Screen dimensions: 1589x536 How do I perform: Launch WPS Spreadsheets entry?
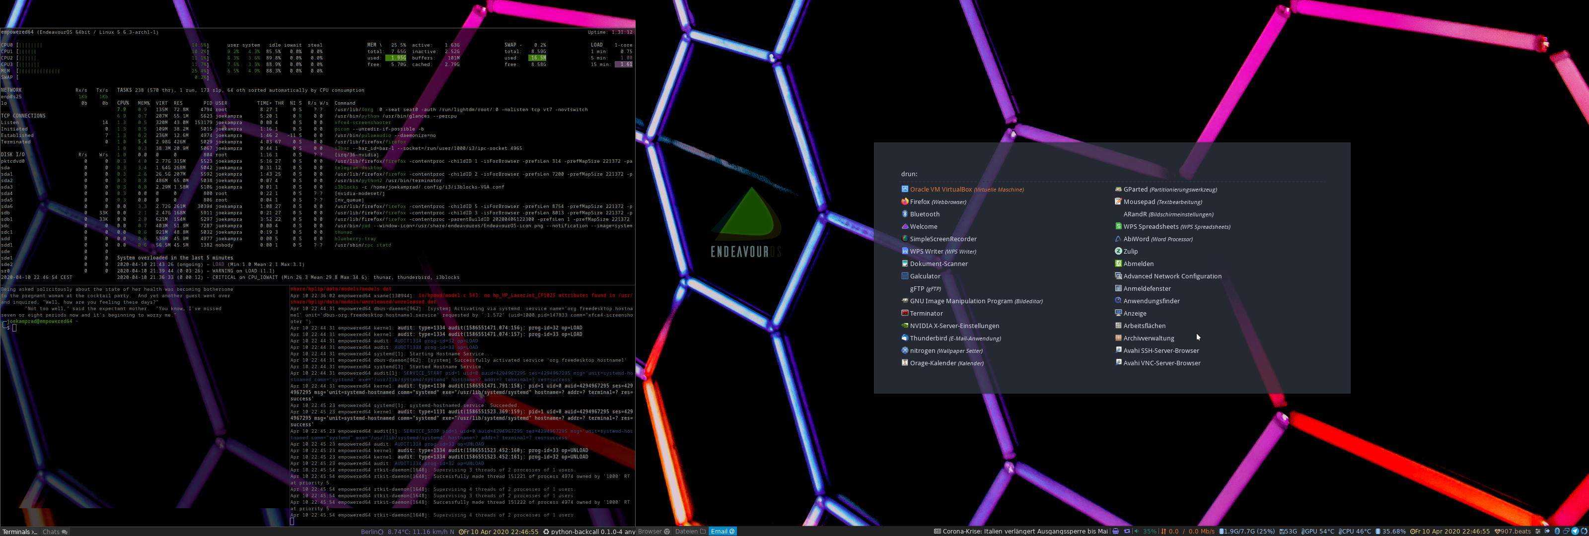[1172, 226]
